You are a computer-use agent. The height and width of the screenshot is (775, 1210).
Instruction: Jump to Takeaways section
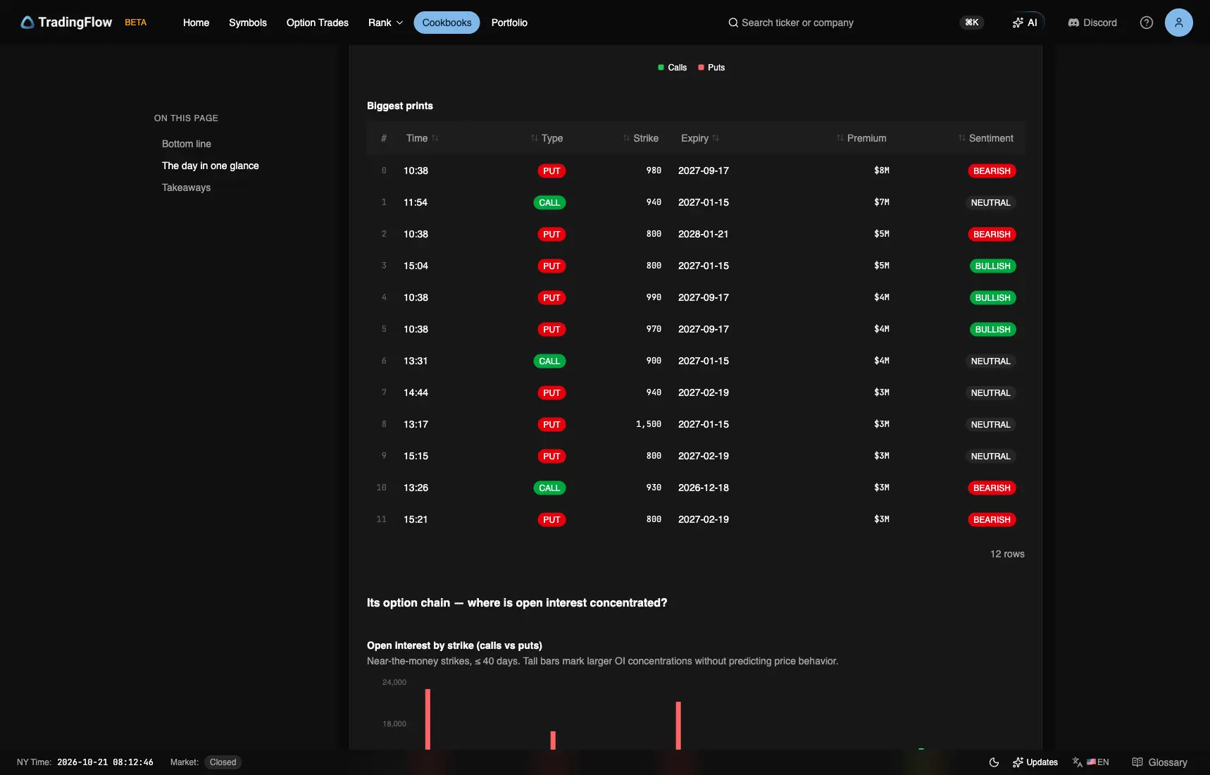click(187, 187)
